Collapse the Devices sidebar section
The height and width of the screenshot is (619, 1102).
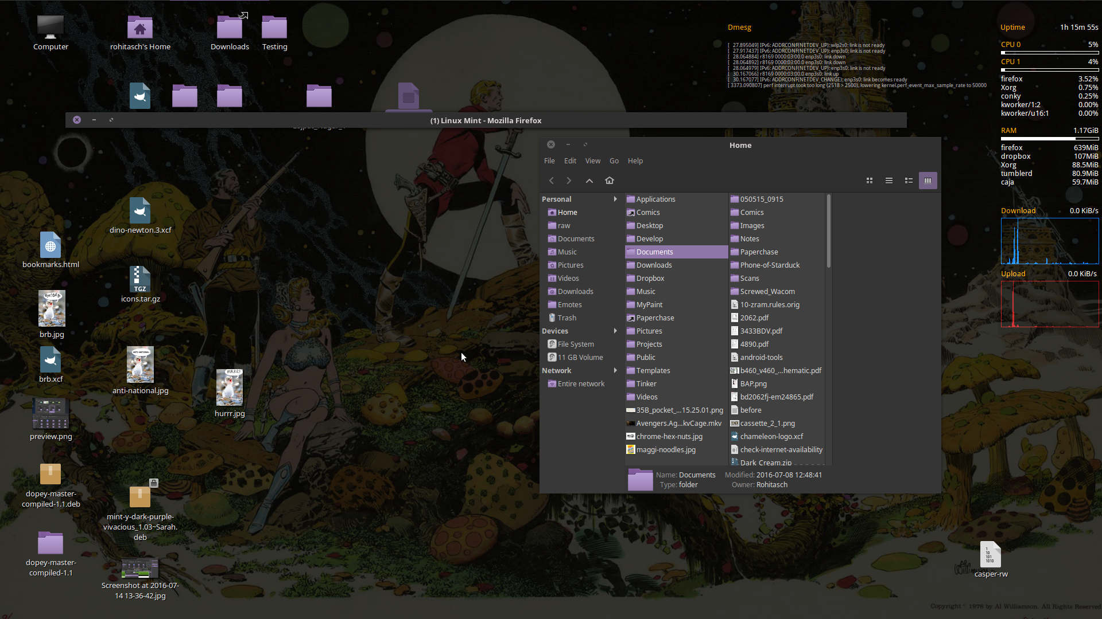(615, 331)
